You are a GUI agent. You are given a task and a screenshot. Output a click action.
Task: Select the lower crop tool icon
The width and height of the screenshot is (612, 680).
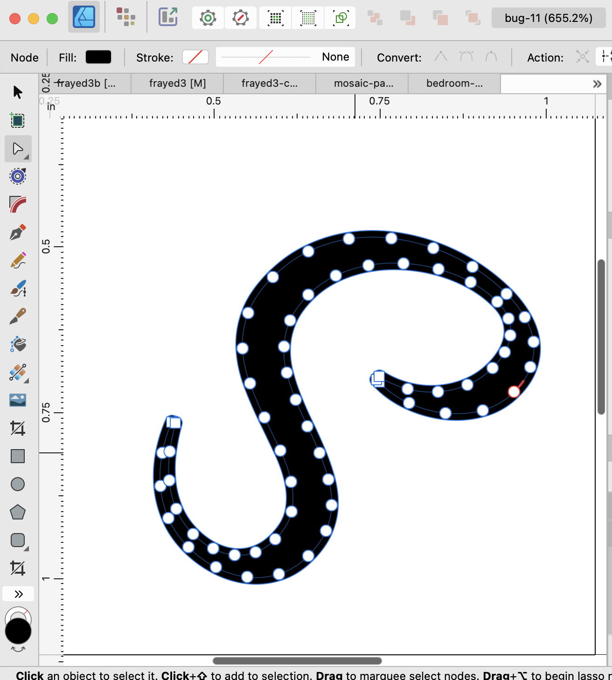(18, 568)
